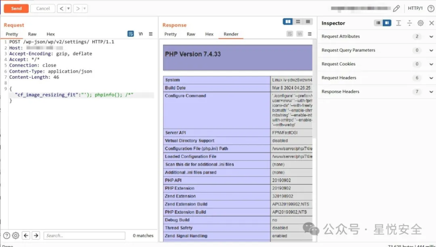The height and width of the screenshot is (247, 436).
Task: Go to previous search match arrow
Action: pos(26,236)
